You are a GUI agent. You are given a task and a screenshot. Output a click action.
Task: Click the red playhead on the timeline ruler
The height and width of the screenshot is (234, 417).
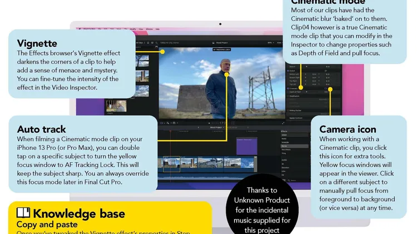171,131
